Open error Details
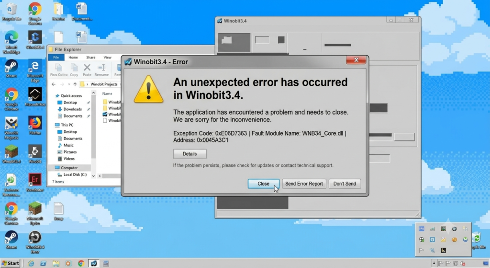490x268 pixels. pyautogui.click(x=189, y=154)
